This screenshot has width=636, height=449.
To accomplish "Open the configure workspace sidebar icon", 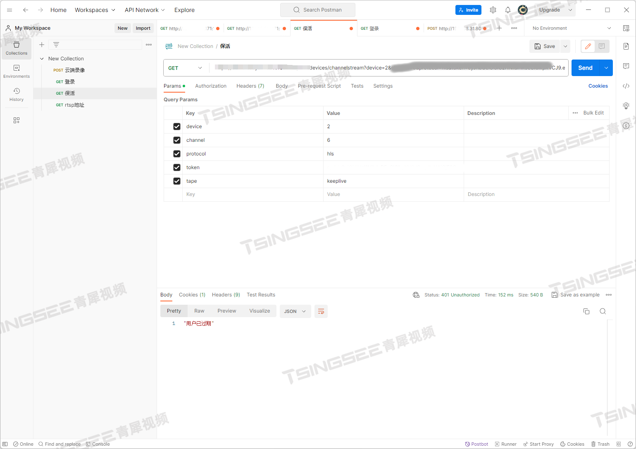I will click(x=17, y=120).
